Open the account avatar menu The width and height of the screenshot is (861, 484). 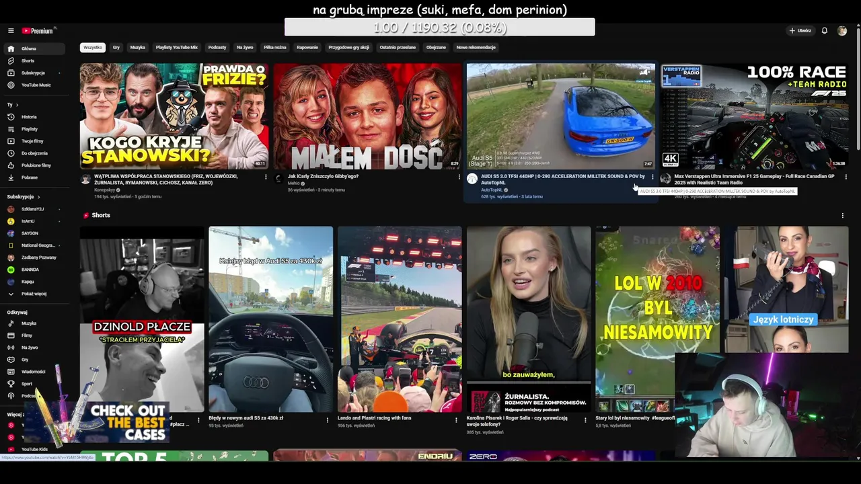tap(841, 31)
